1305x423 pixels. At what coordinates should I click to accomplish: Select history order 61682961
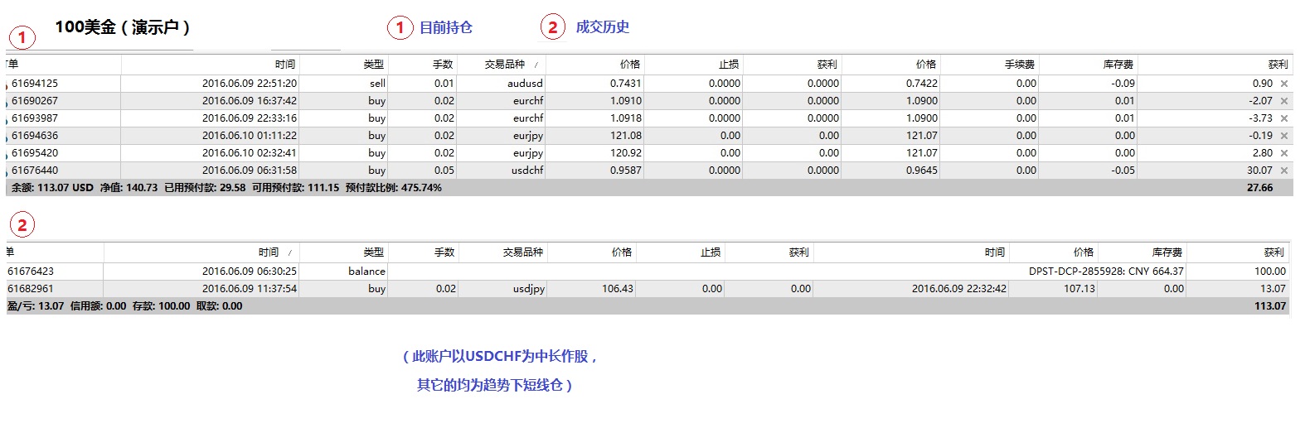pos(31,289)
